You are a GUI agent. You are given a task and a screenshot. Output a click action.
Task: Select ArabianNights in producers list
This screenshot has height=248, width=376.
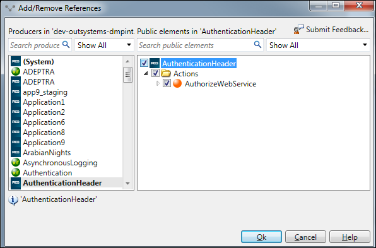47,153
